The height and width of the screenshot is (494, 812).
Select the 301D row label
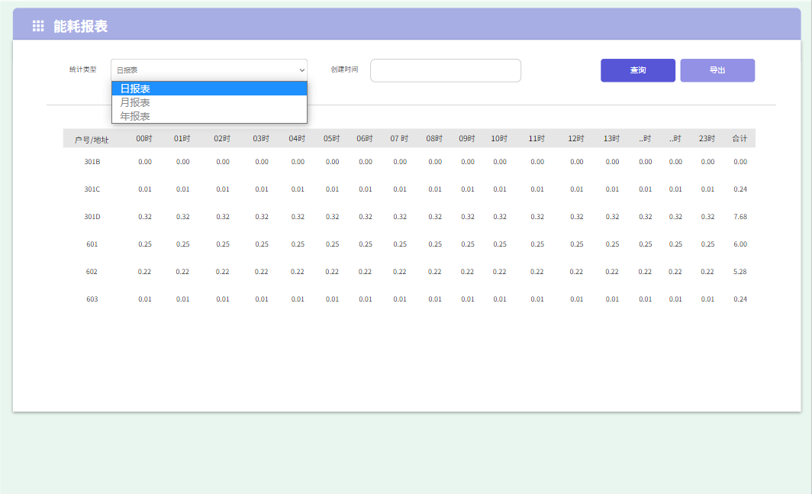92,217
